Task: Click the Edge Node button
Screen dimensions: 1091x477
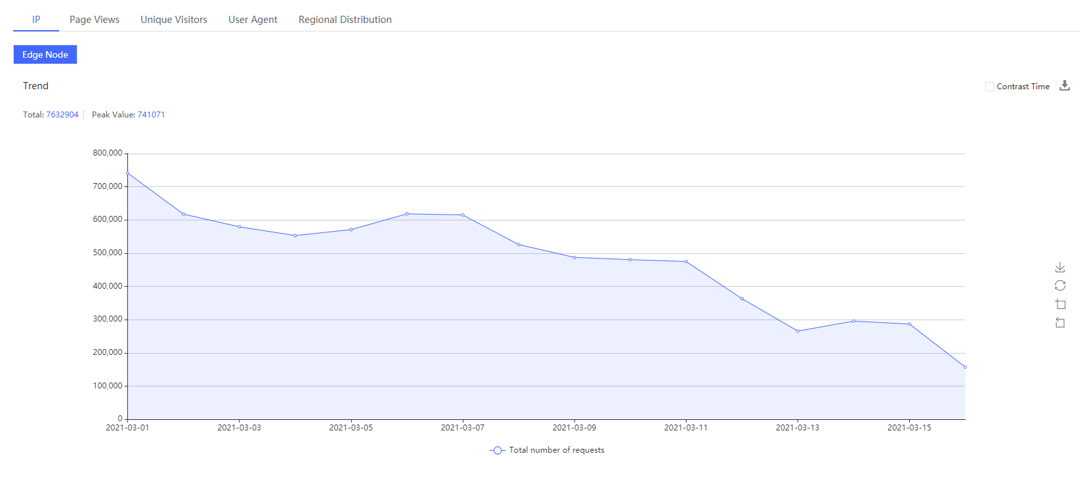Action: click(45, 54)
